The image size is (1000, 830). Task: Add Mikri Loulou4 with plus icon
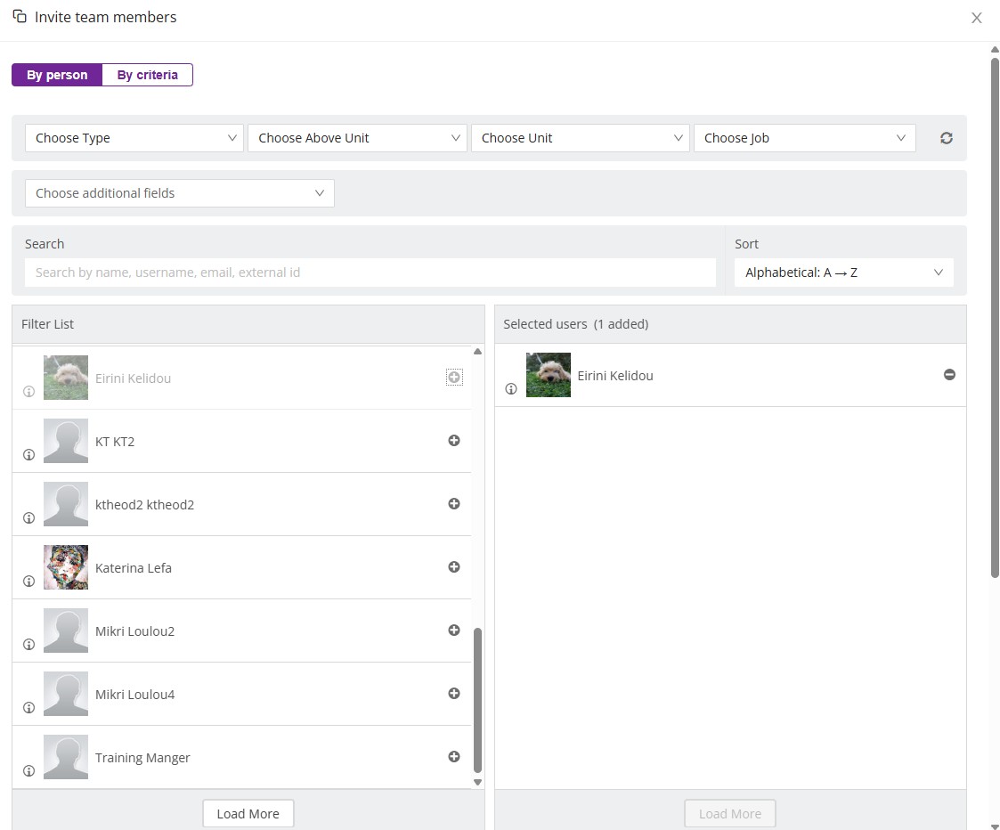[454, 693]
